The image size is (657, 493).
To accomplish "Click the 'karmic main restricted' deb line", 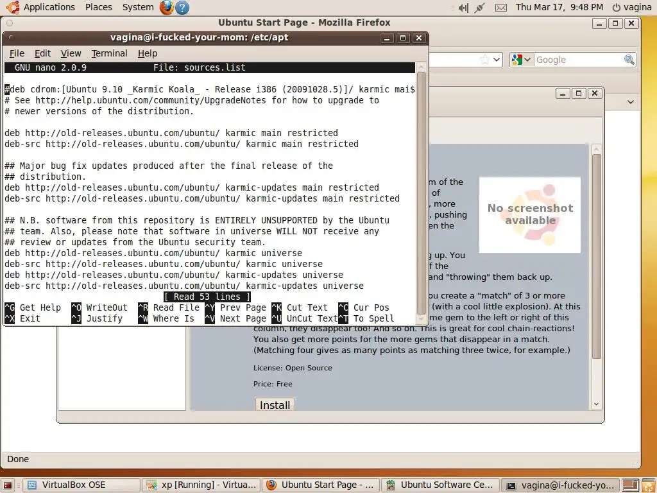I will point(171,133).
